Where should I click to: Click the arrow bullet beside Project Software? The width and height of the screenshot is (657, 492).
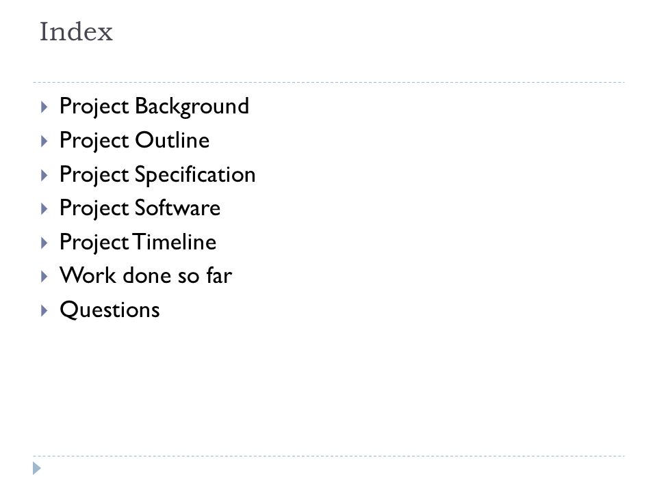point(44,209)
